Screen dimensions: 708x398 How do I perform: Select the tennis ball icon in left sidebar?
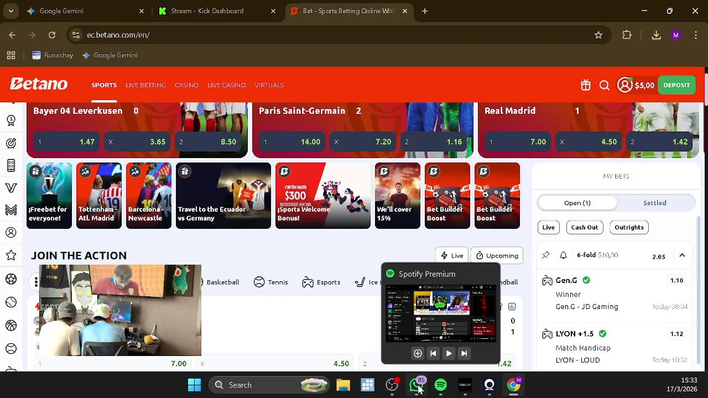(x=11, y=349)
